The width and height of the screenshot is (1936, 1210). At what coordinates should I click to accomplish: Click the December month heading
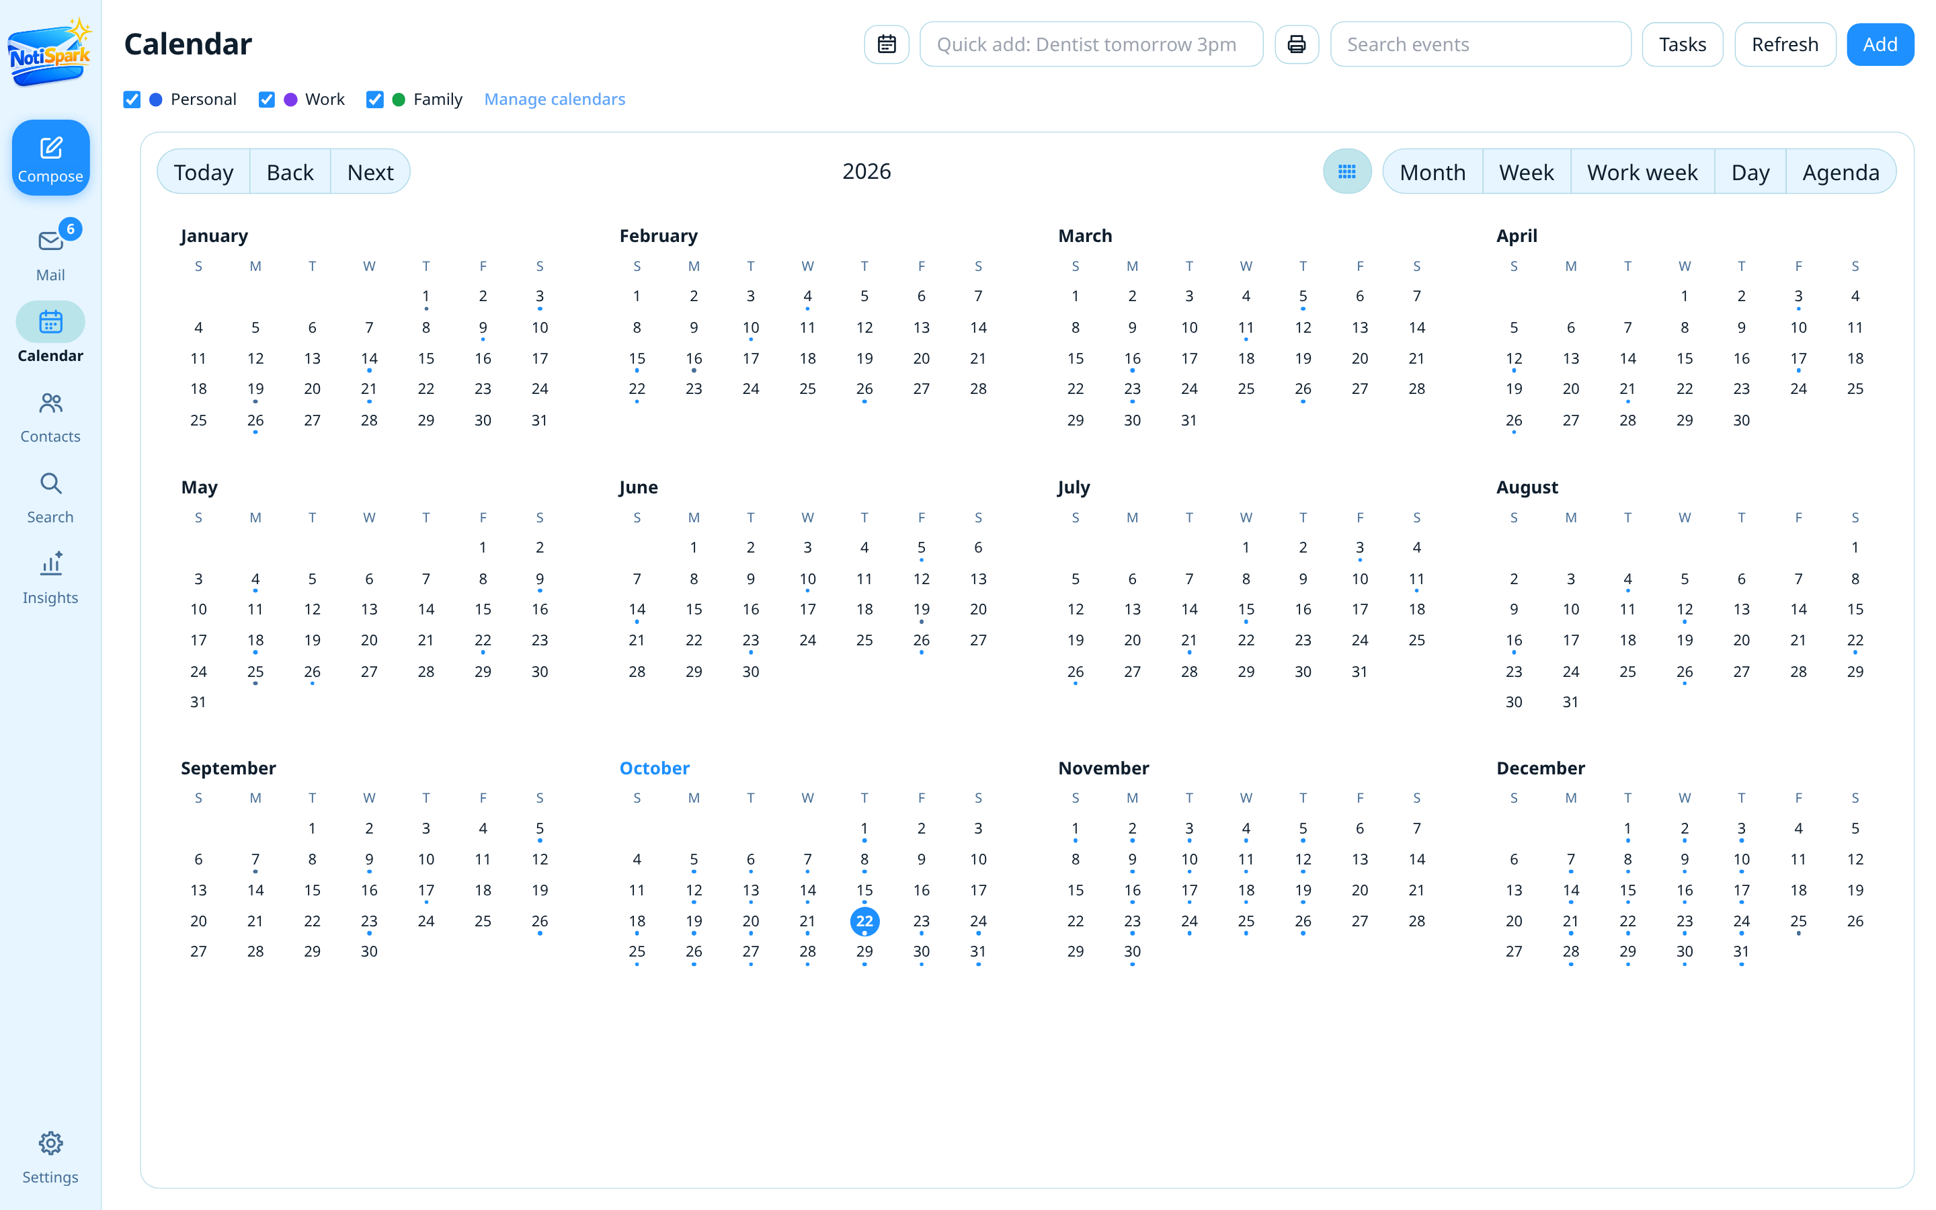[1540, 768]
